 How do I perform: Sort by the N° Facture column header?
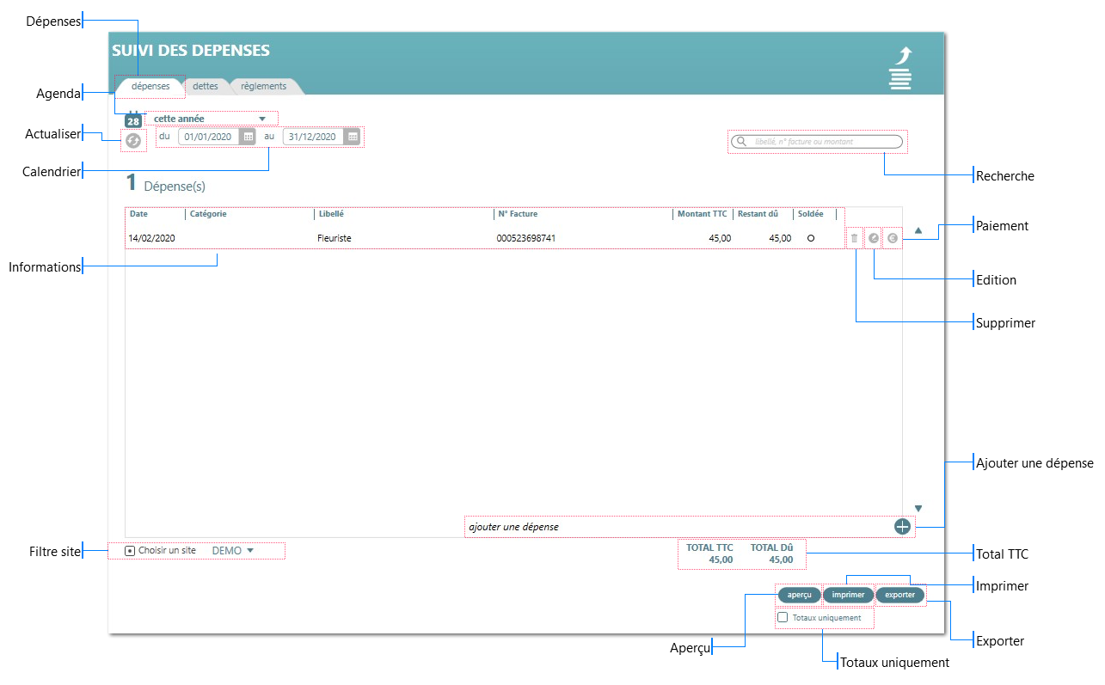[518, 214]
